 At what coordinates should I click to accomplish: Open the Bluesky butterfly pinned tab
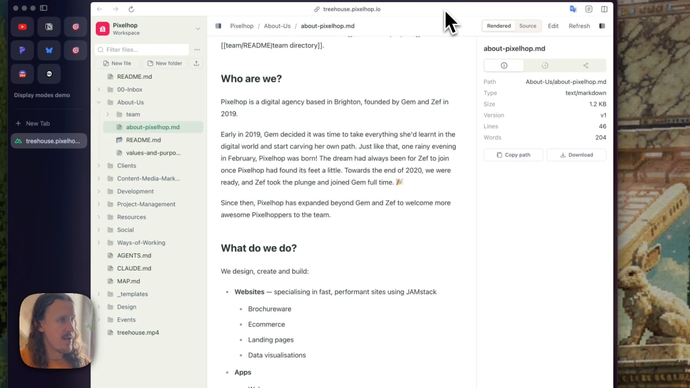[49, 50]
